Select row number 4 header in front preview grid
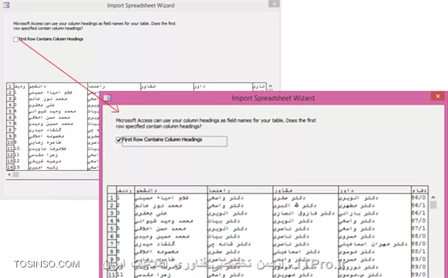The width and height of the screenshot is (448, 278). [x=112, y=221]
